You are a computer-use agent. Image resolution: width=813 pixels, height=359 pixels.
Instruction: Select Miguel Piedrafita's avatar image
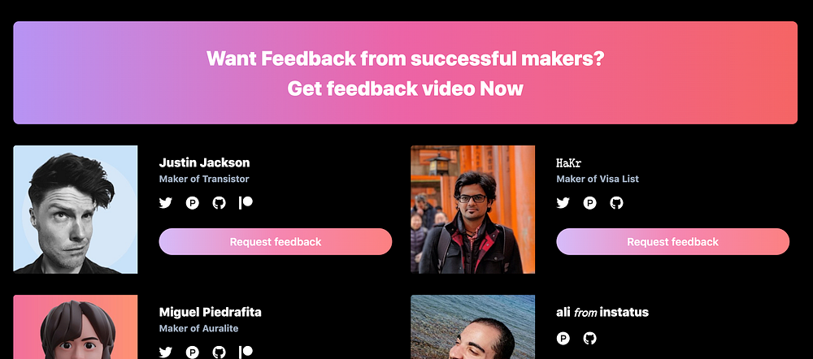[x=76, y=327]
